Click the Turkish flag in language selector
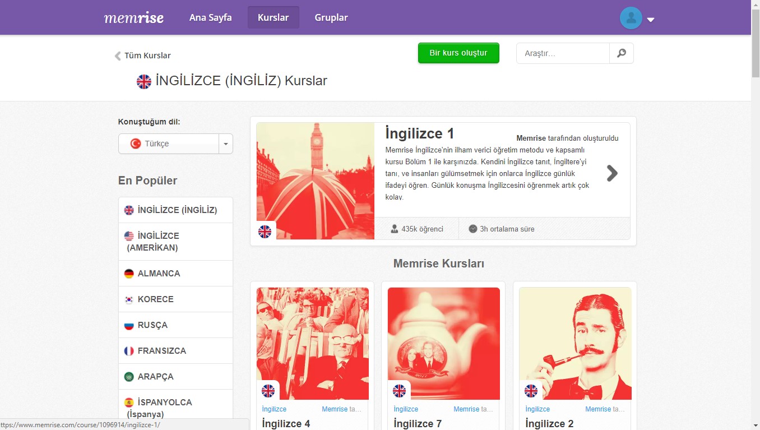Screen dimensions: 760x430 pyautogui.click(x=136, y=144)
